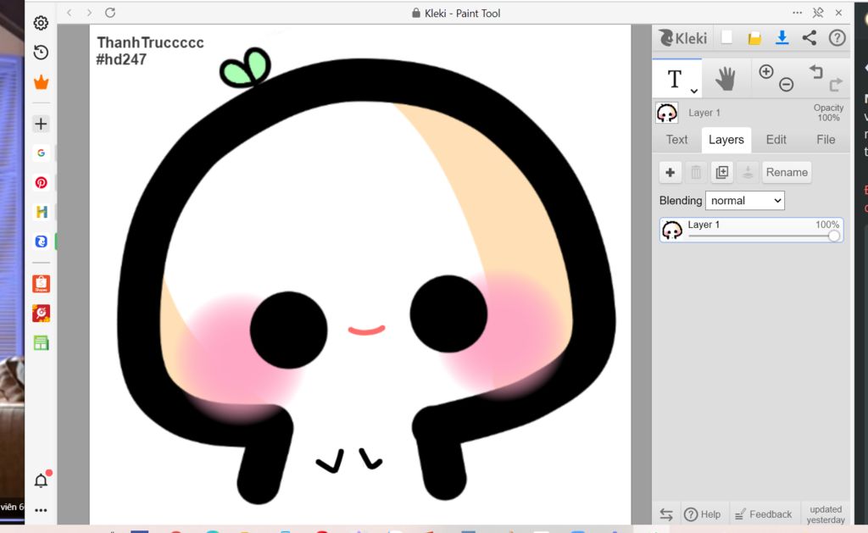The image size is (868, 533).
Task: Zoom in with the plus magnifier
Action: click(766, 72)
